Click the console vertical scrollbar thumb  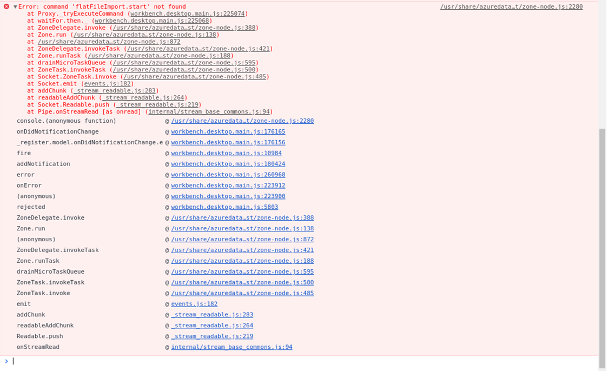coord(602,248)
